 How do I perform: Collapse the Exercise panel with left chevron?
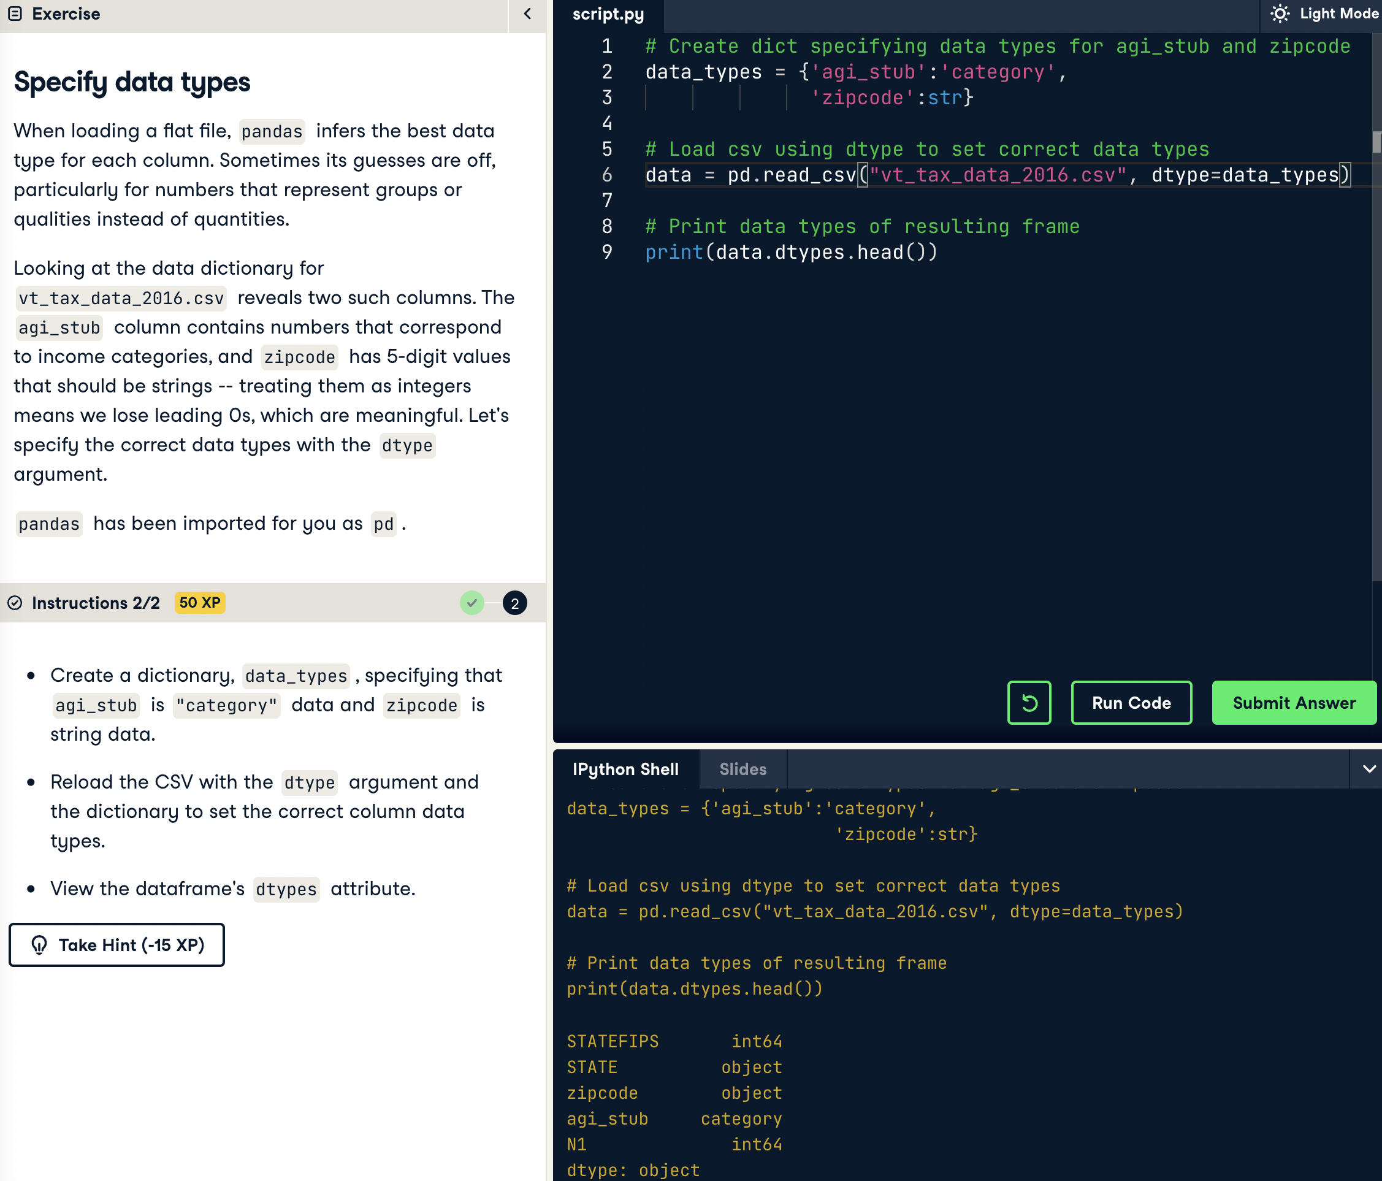(527, 13)
